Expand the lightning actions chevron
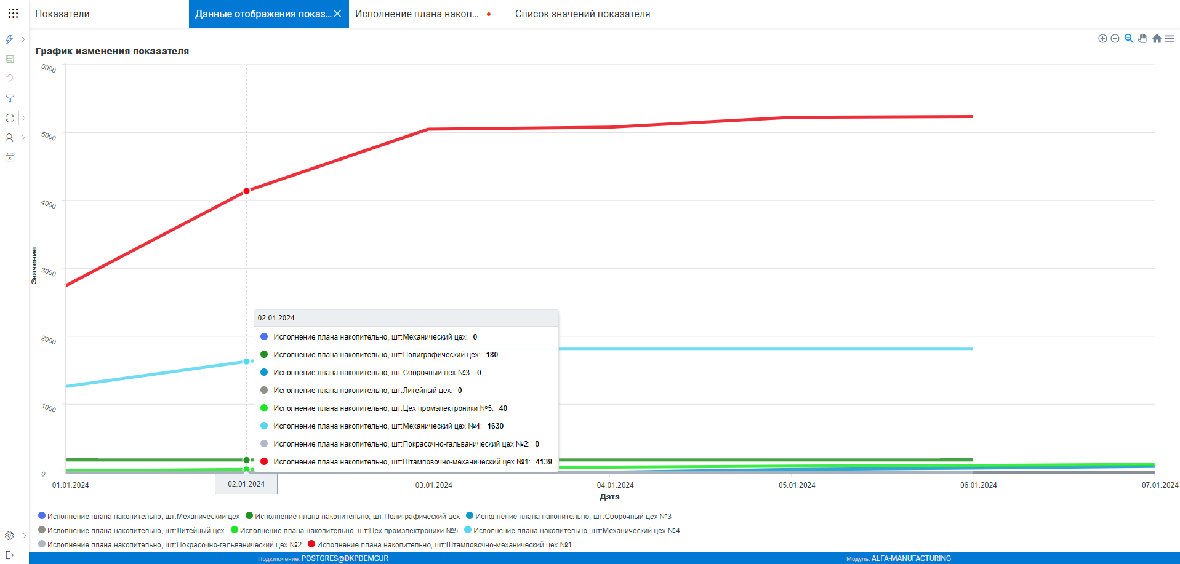Image resolution: width=1180 pixels, height=564 pixels. pyautogui.click(x=23, y=39)
